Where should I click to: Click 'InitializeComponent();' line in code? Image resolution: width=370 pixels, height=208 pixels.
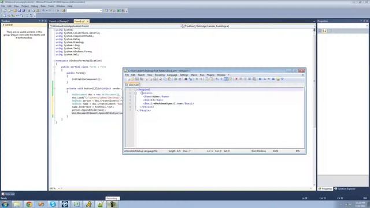point(87,79)
